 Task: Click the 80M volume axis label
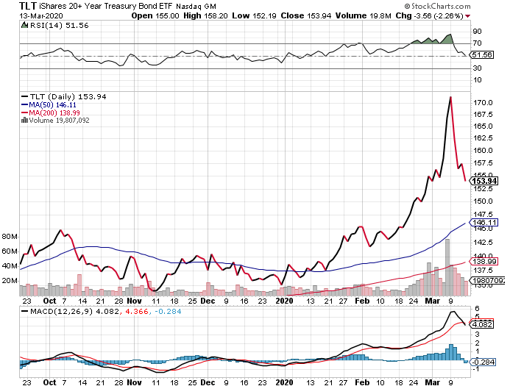(10, 237)
